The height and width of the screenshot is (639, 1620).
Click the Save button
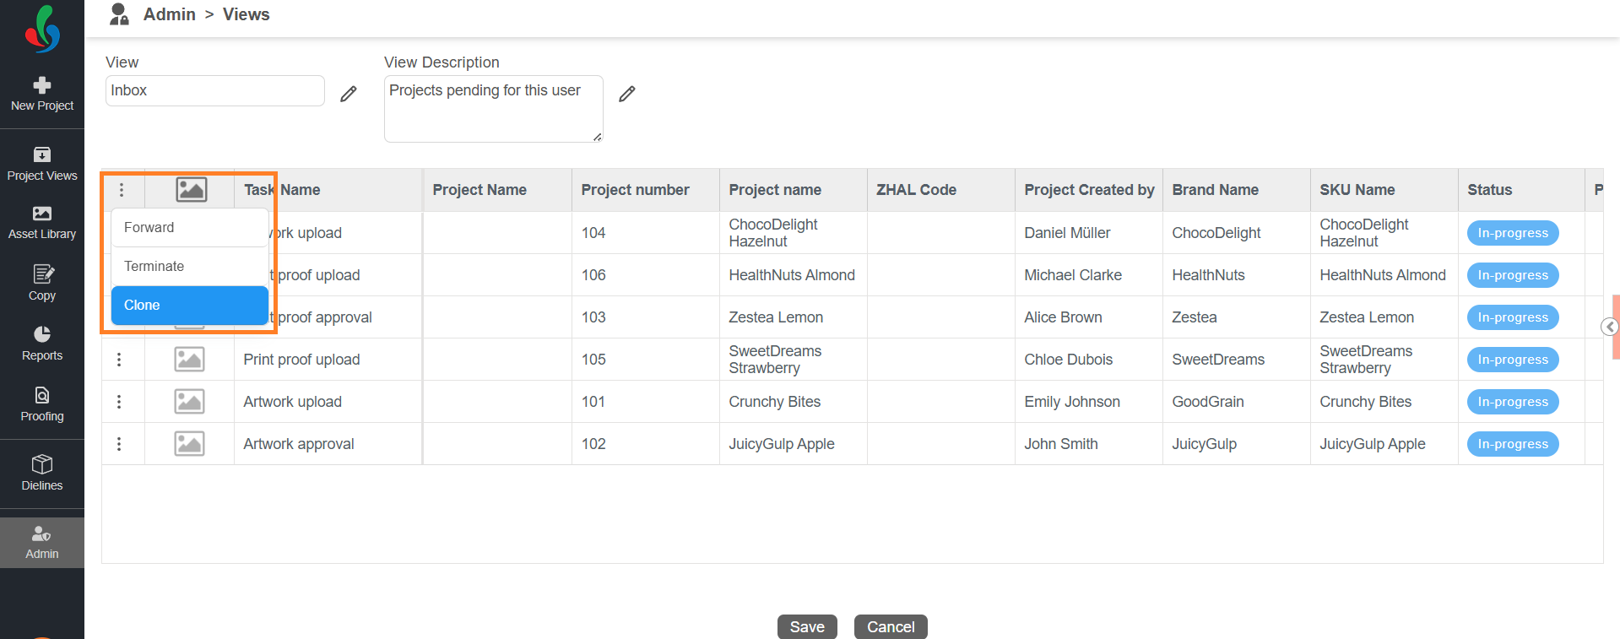[x=807, y=626]
